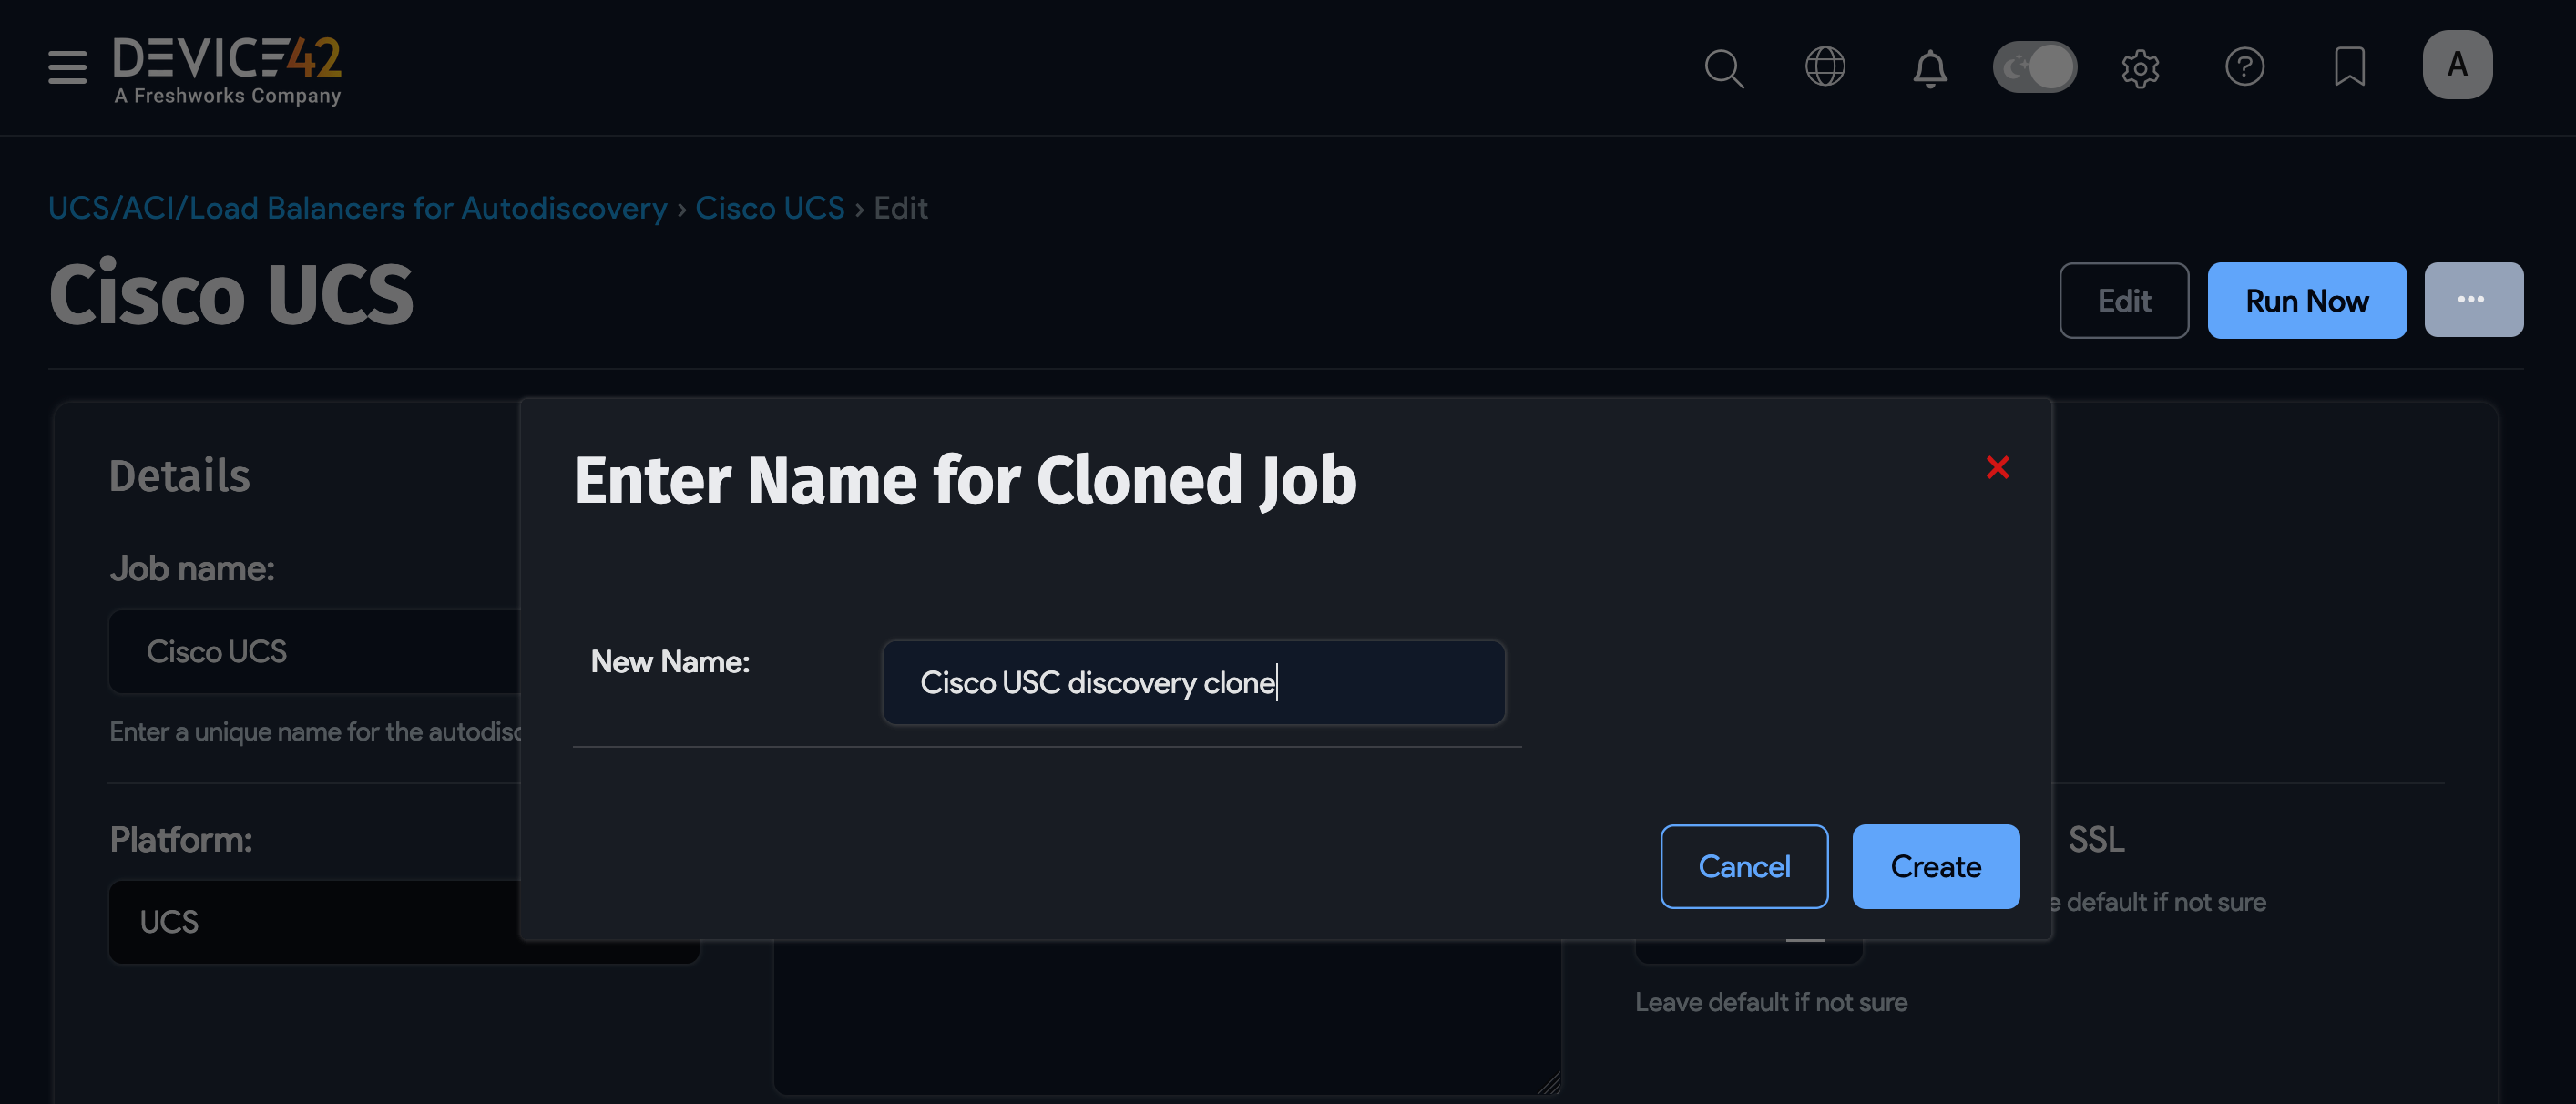
Task: Create the cloned job
Action: pos(1935,866)
